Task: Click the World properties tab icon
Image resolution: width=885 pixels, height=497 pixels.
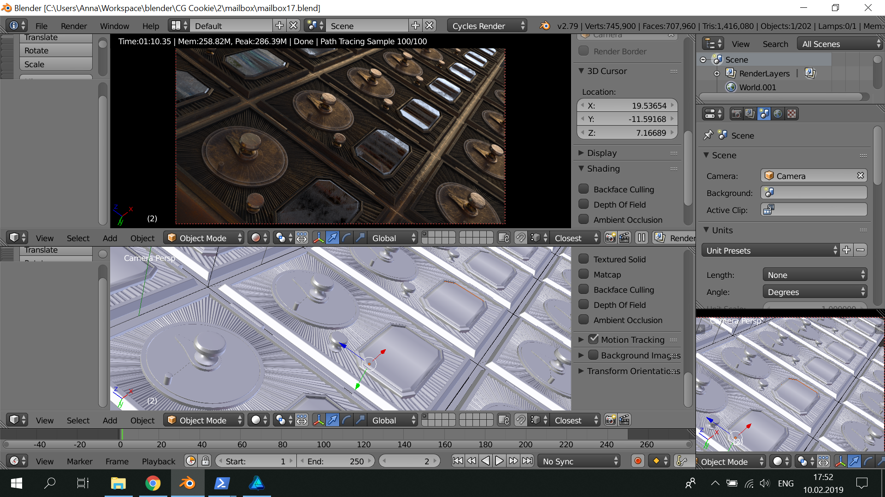Action: [778, 114]
